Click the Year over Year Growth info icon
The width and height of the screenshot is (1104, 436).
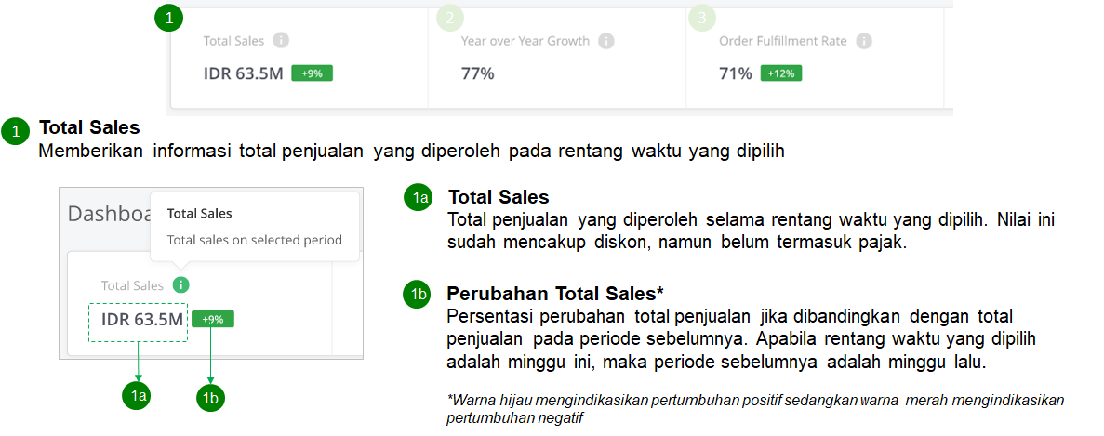(606, 41)
